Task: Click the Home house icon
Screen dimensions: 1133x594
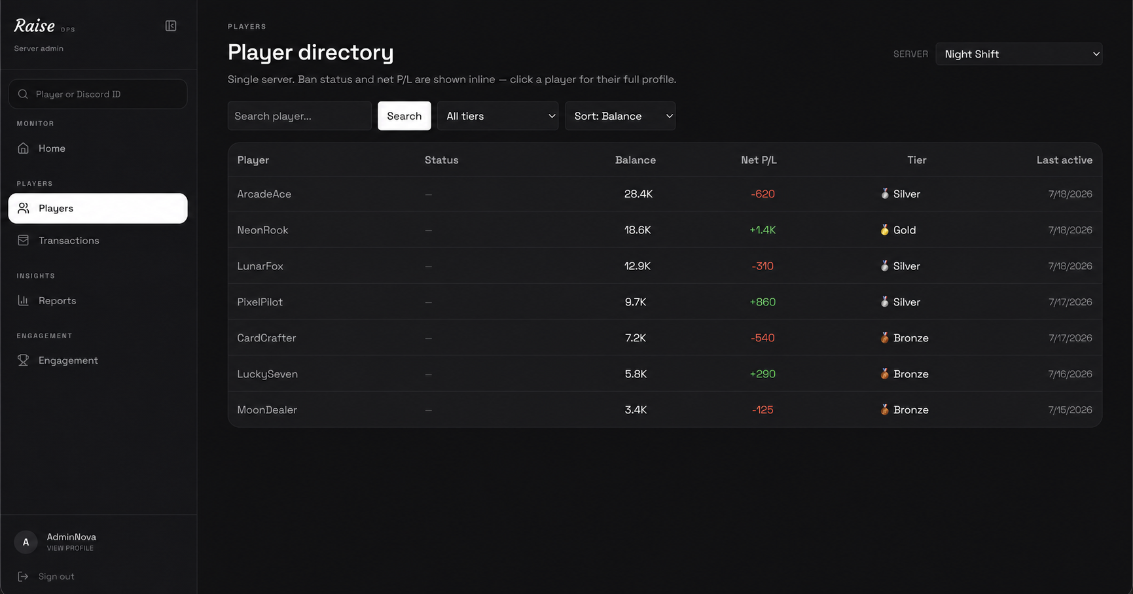Action: point(23,148)
